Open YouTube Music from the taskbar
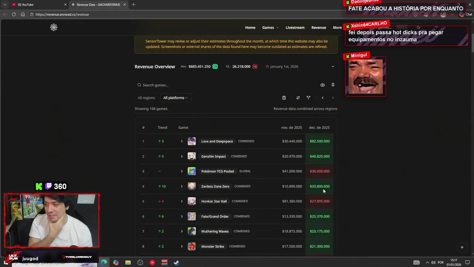 [x=152, y=263]
